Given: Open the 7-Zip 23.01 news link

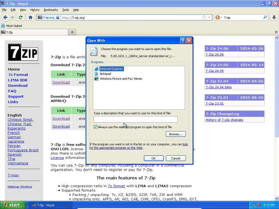Looking at the screenshot, I should pyautogui.click(x=215, y=103).
